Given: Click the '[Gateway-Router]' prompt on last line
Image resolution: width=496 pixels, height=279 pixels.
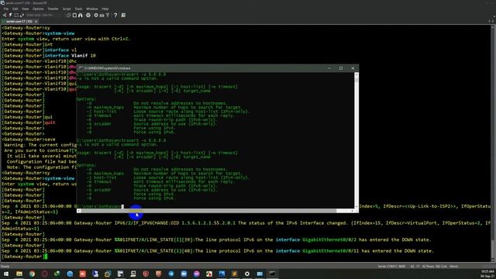Looking at the screenshot, I should pos(22,257).
